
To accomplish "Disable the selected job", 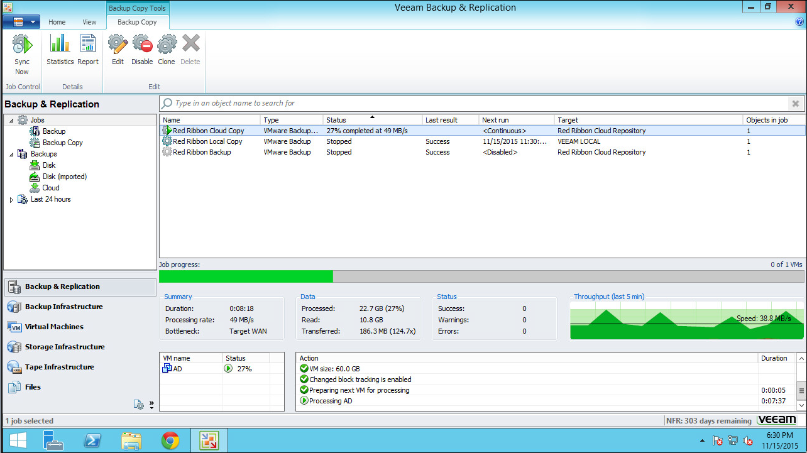I will coord(142,50).
